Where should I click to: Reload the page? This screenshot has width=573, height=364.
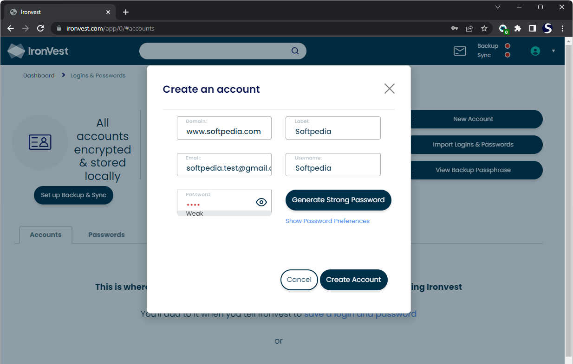tap(40, 28)
